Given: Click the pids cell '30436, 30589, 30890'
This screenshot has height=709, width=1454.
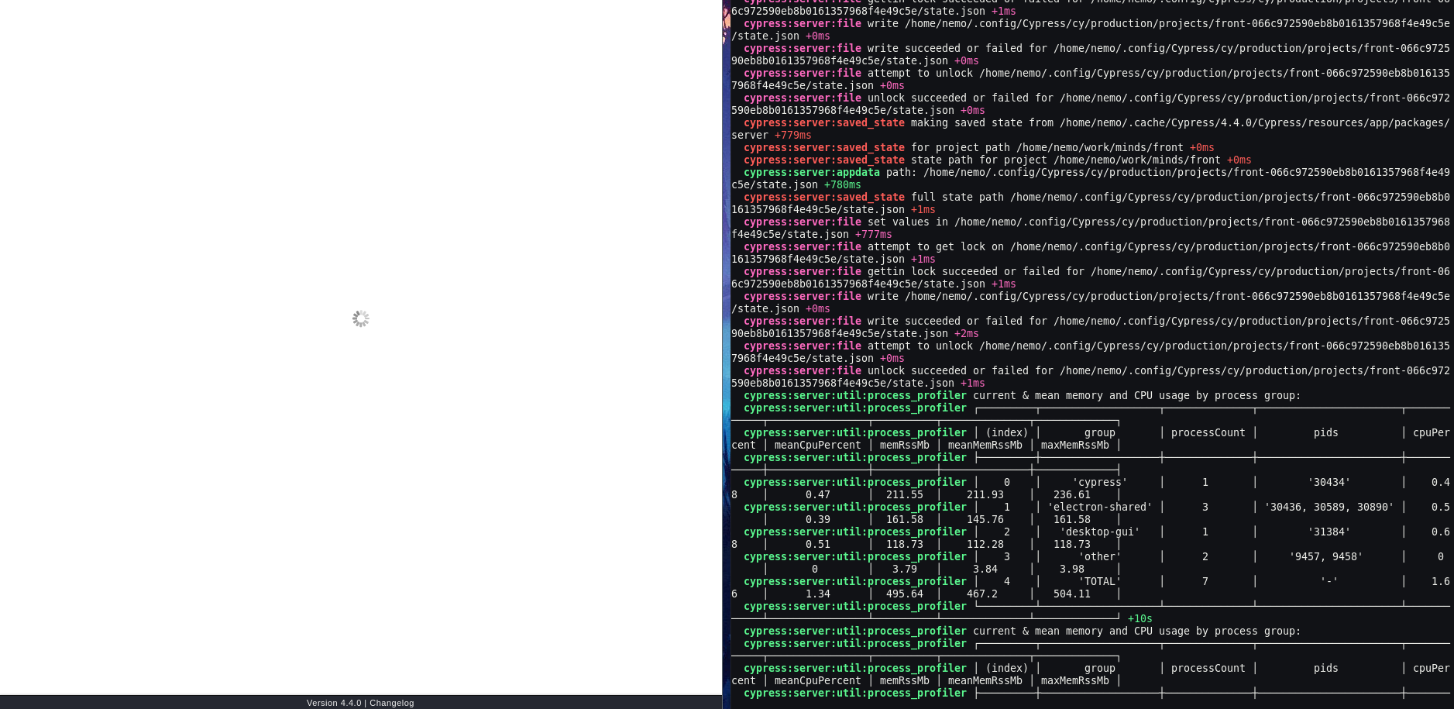Looking at the screenshot, I should tap(1329, 507).
